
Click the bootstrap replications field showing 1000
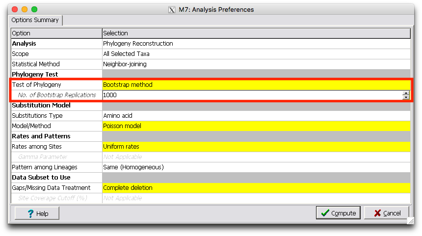point(251,95)
